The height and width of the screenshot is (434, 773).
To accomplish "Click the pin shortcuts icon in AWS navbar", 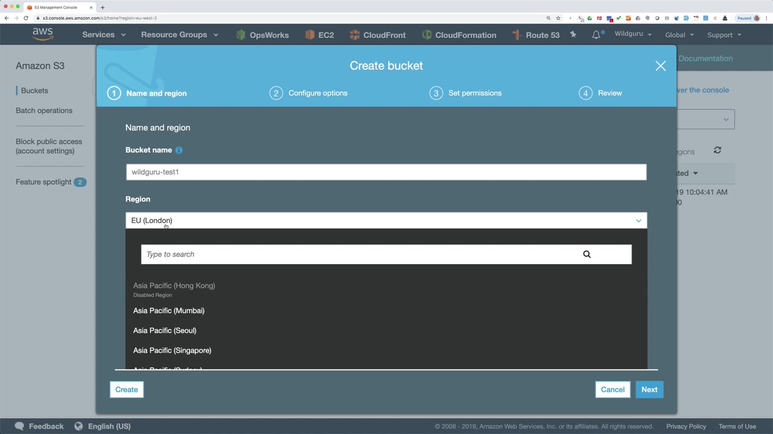I will point(573,35).
